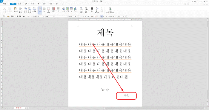The height and width of the screenshot is (110, 209).
Task: Toggle Strikethrough formatting in the format bar
Action: pos(92,16)
